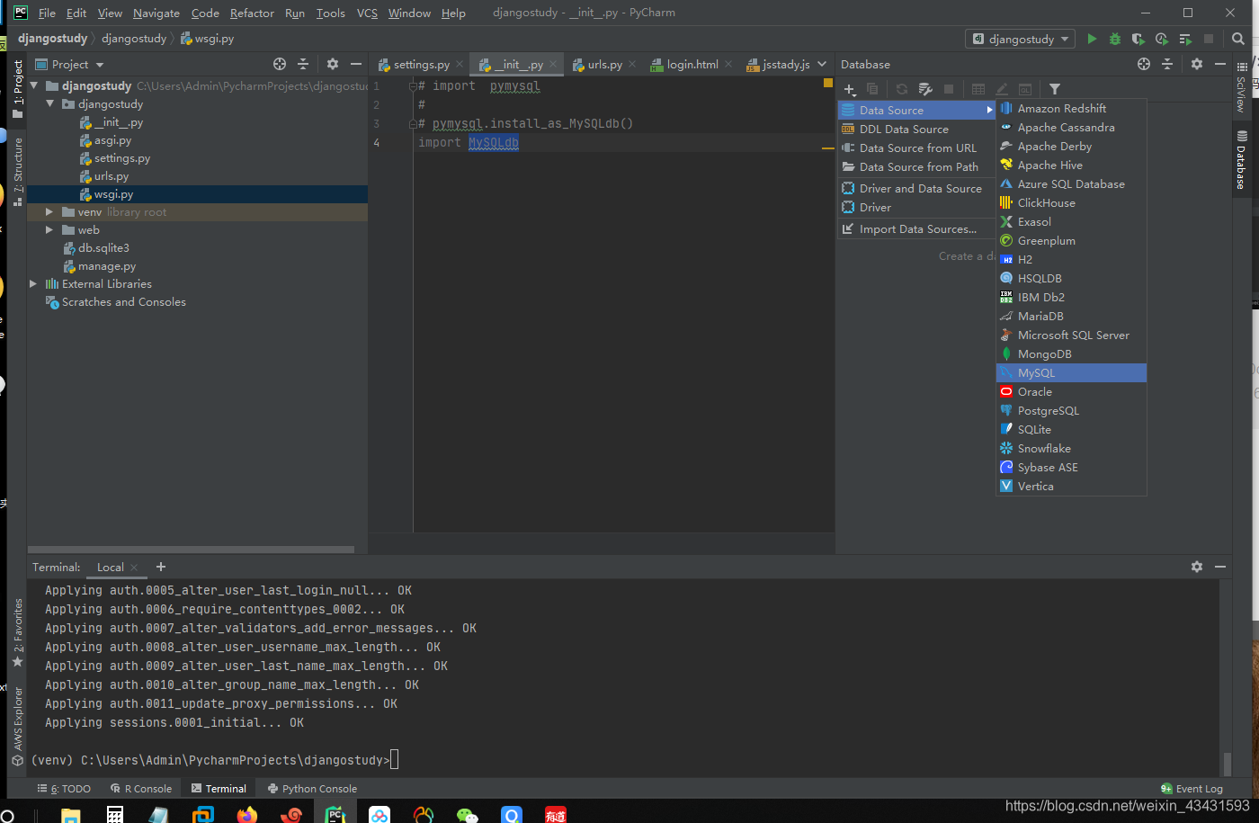Viewport: 1259px width, 823px height.
Task: Open Calculator from the taskbar
Action: 115,814
